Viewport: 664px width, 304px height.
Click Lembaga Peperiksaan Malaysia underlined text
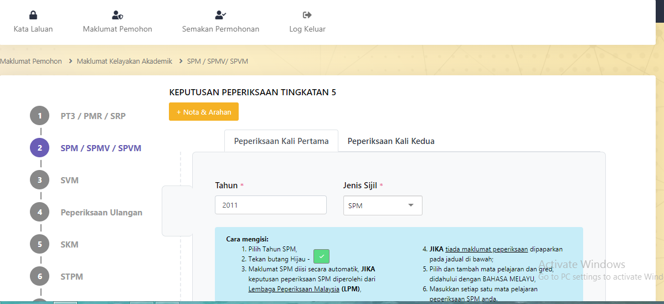[294, 289]
